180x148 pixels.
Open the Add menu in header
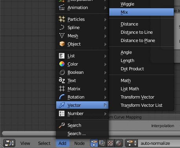coord(62,143)
